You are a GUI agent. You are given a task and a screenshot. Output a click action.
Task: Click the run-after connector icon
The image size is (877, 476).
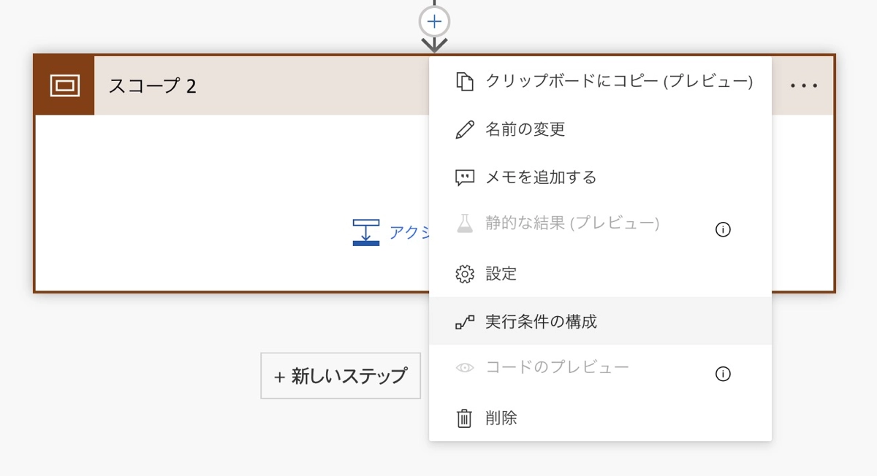(x=465, y=322)
